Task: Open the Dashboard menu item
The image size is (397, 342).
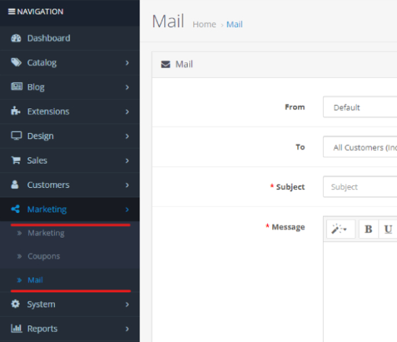Action: [x=69, y=38]
